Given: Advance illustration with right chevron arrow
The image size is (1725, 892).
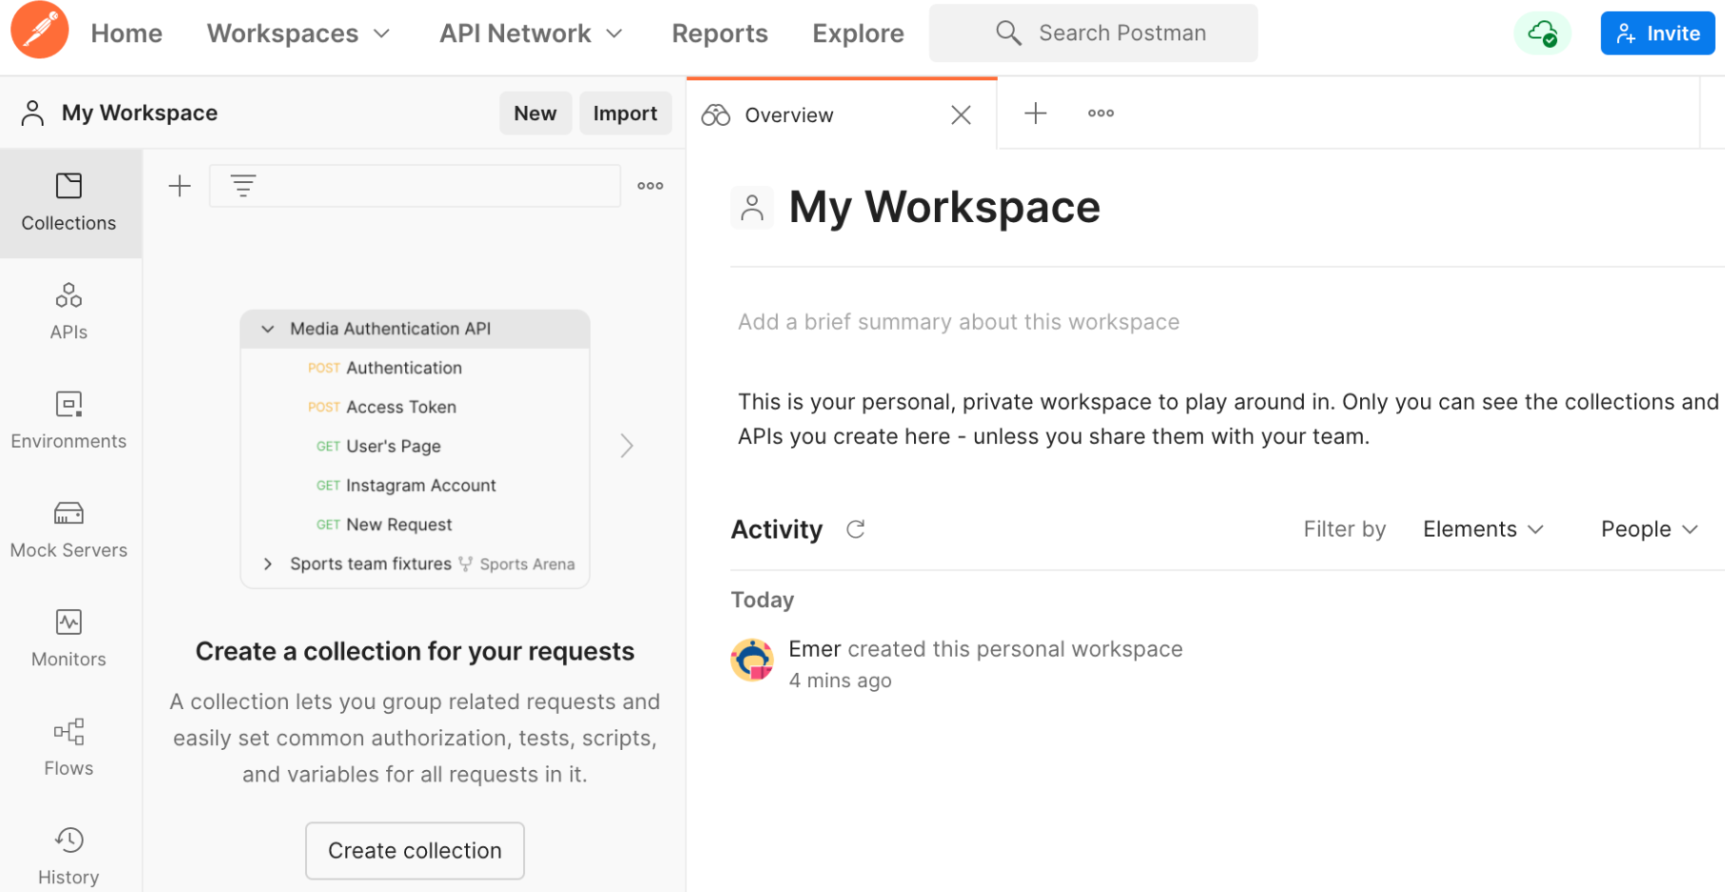Looking at the screenshot, I should coord(626,446).
